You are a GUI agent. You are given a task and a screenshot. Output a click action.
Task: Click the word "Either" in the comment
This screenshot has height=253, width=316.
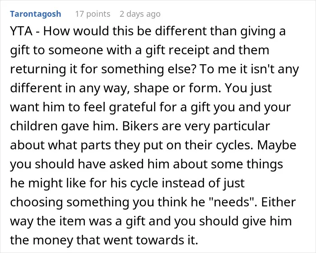click(x=279, y=202)
